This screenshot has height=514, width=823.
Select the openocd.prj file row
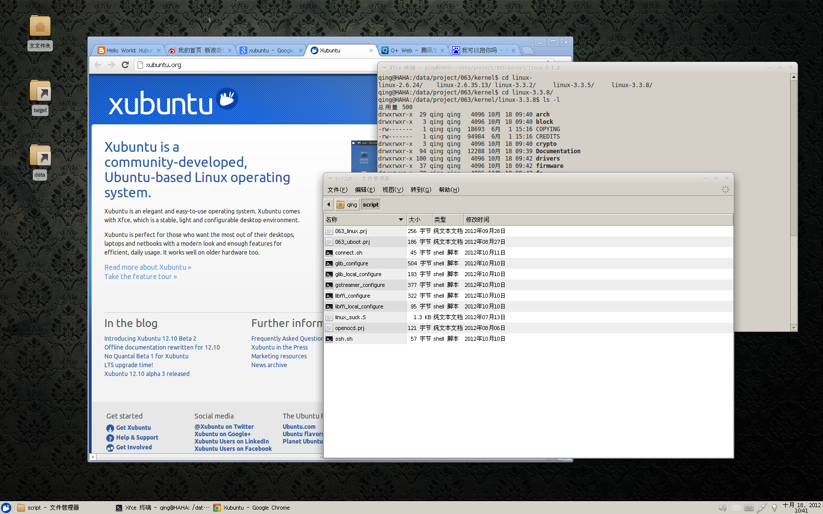(528, 328)
